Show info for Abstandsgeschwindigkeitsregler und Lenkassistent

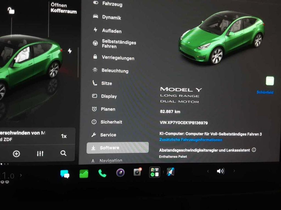pyautogui.click(x=254, y=150)
